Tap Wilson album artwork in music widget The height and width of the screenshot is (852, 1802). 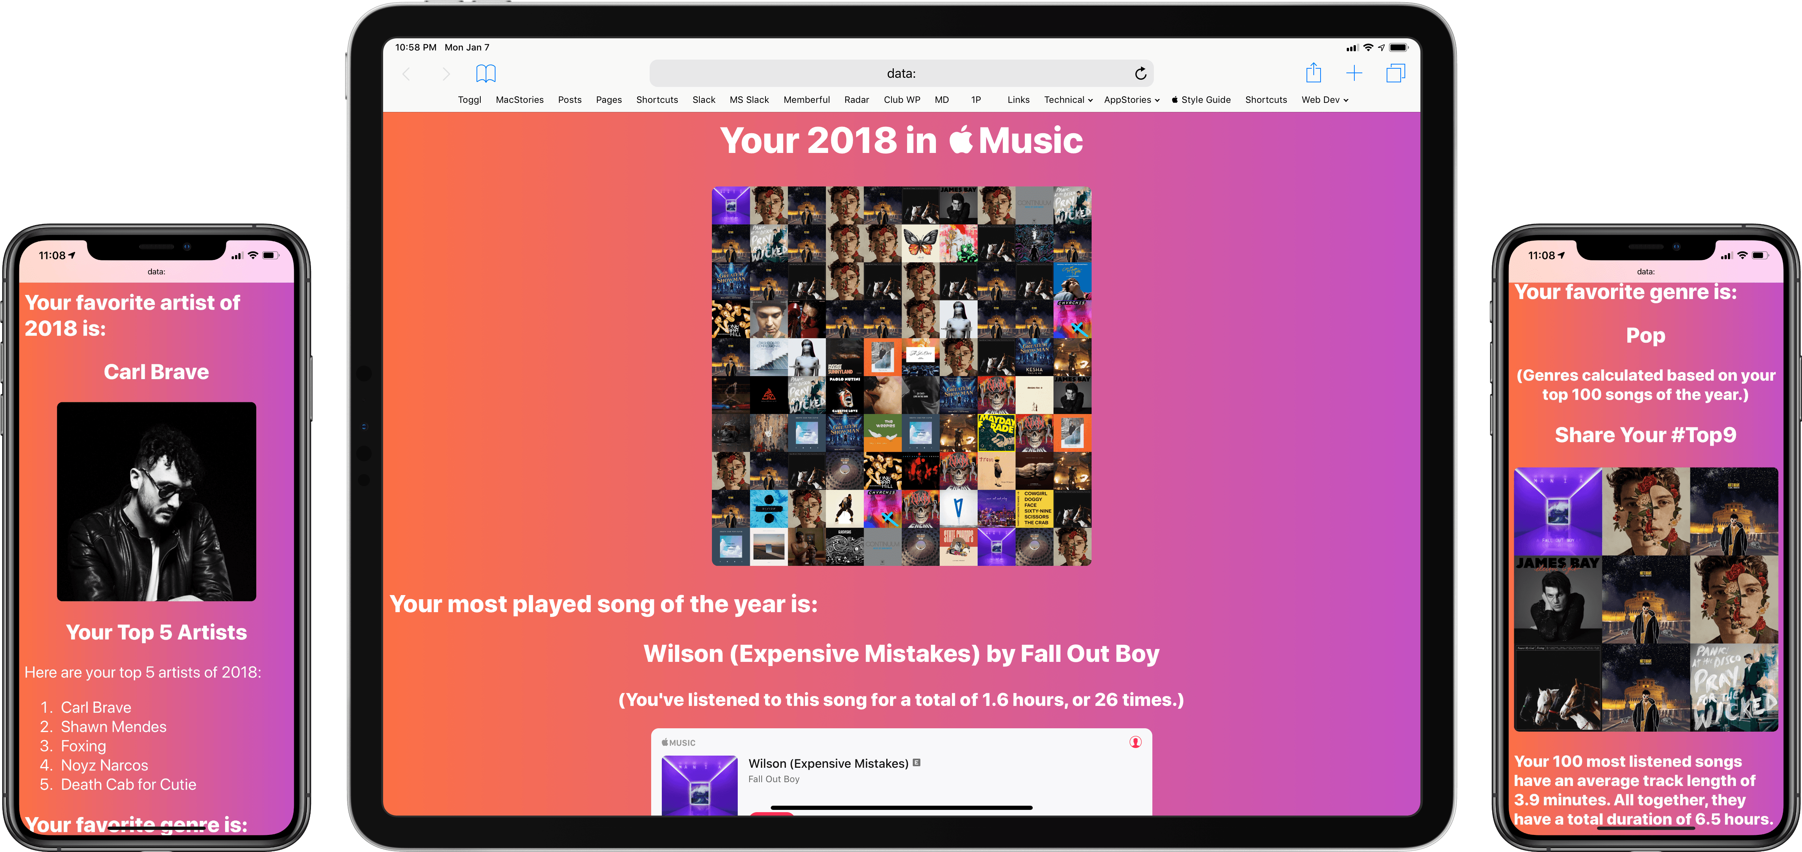pyautogui.click(x=699, y=785)
